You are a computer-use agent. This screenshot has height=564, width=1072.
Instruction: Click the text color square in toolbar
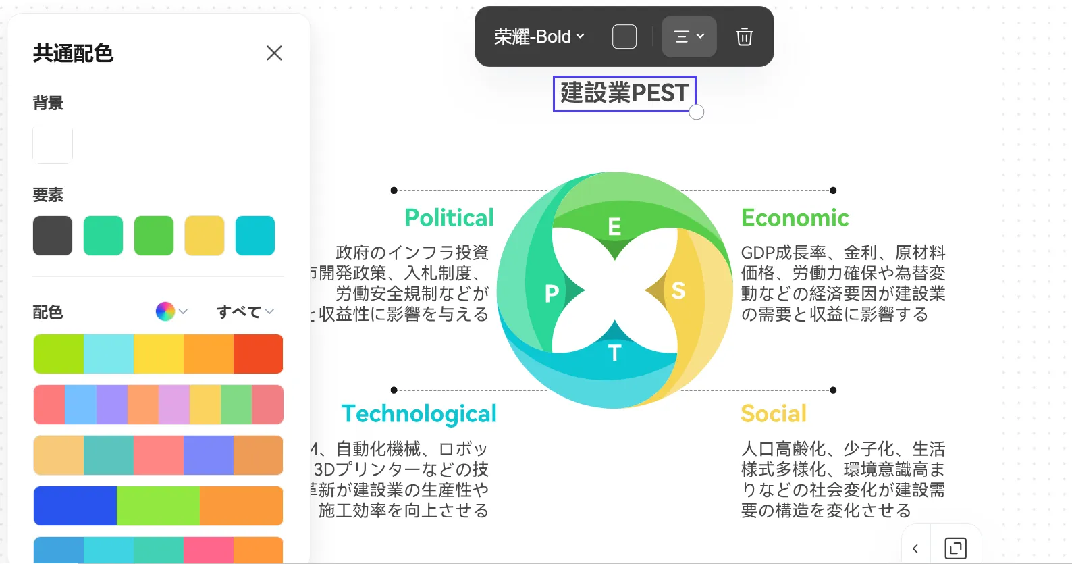pos(624,36)
